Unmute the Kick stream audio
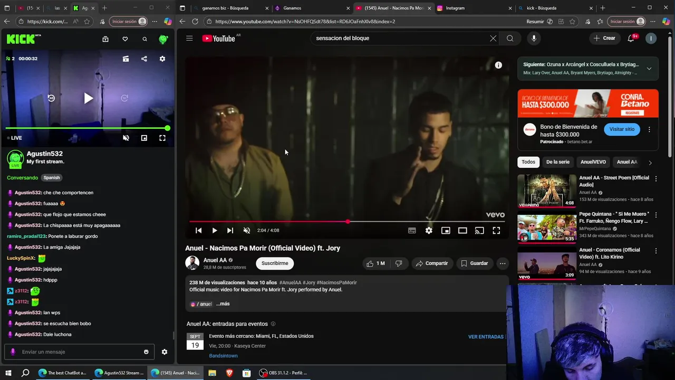Image resolution: width=675 pixels, height=380 pixels. (126, 138)
